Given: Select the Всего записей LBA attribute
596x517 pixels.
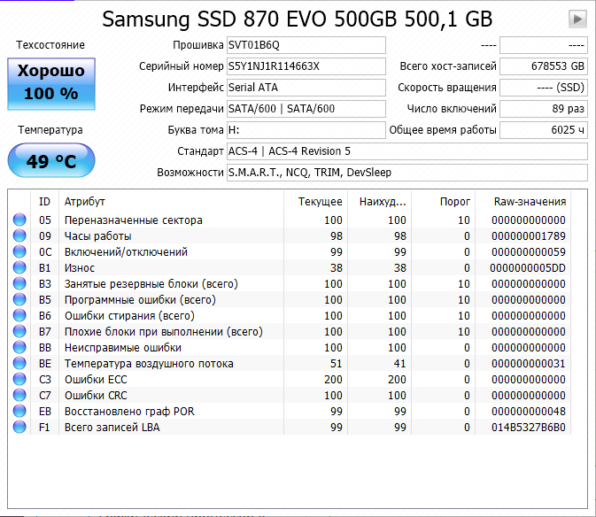Looking at the screenshot, I should [x=112, y=428].
